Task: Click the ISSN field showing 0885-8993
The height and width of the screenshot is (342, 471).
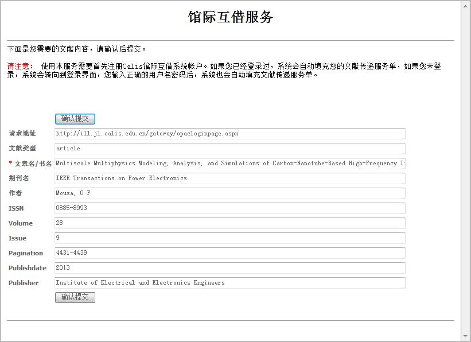Action: 229,208
